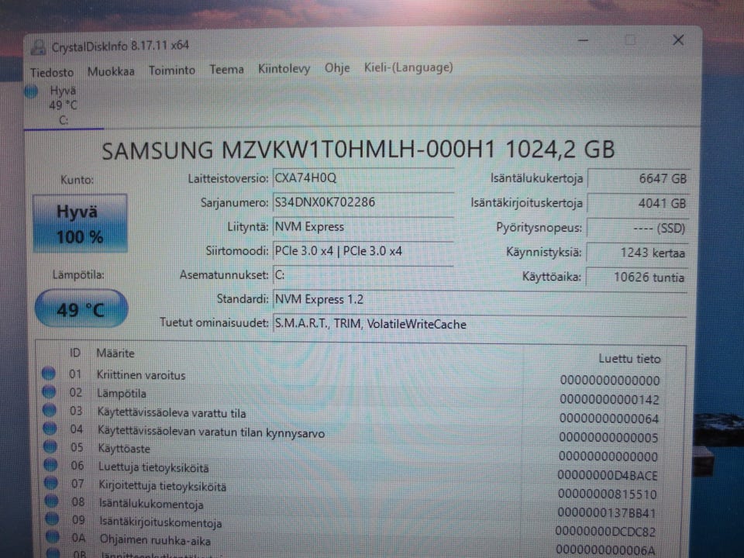Click the blue status dot next to Hyvä drive tab
This screenshot has height=558, width=744.
click(x=31, y=91)
